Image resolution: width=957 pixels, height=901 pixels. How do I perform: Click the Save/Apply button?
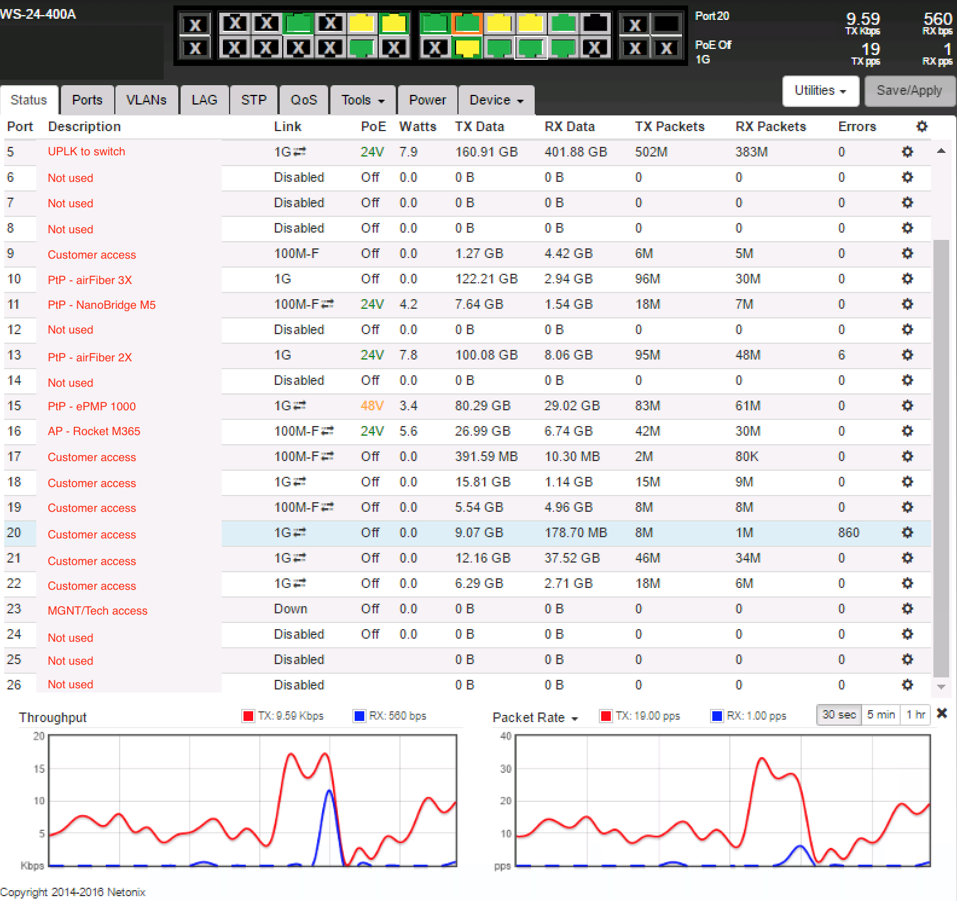[909, 91]
